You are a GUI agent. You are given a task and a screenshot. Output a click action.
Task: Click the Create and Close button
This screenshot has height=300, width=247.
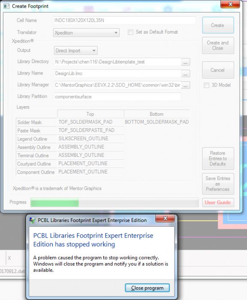218,45
